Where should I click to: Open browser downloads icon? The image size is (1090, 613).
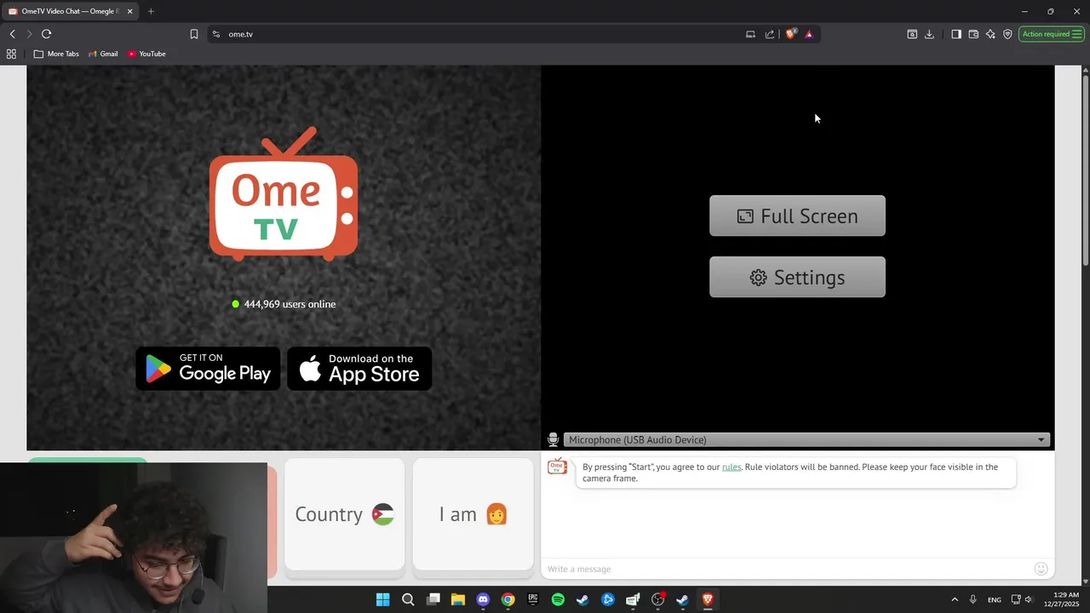click(x=929, y=34)
